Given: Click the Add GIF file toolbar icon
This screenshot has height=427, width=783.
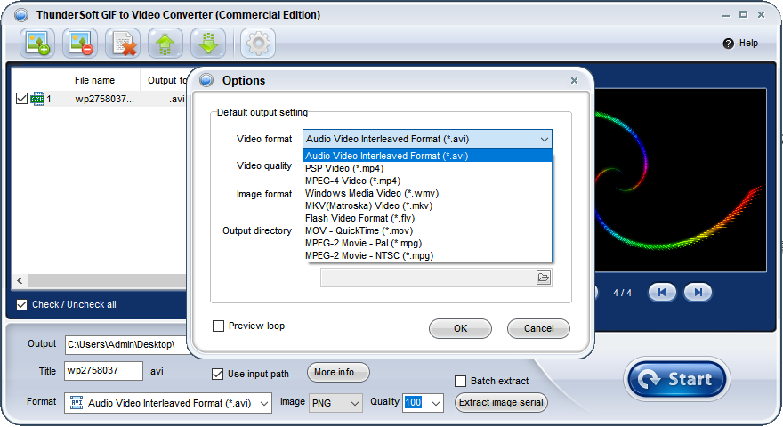Looking at the screenshot, I should click(37, 43).
